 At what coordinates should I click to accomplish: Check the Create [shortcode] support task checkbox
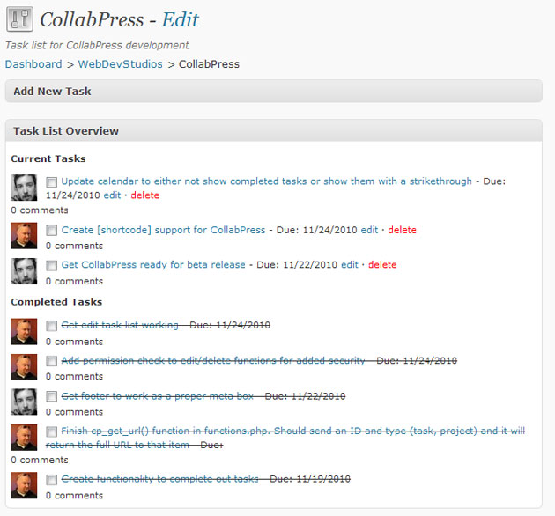point(52,231)
